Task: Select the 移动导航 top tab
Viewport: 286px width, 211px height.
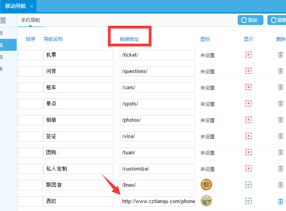Action: pos(15,6)
